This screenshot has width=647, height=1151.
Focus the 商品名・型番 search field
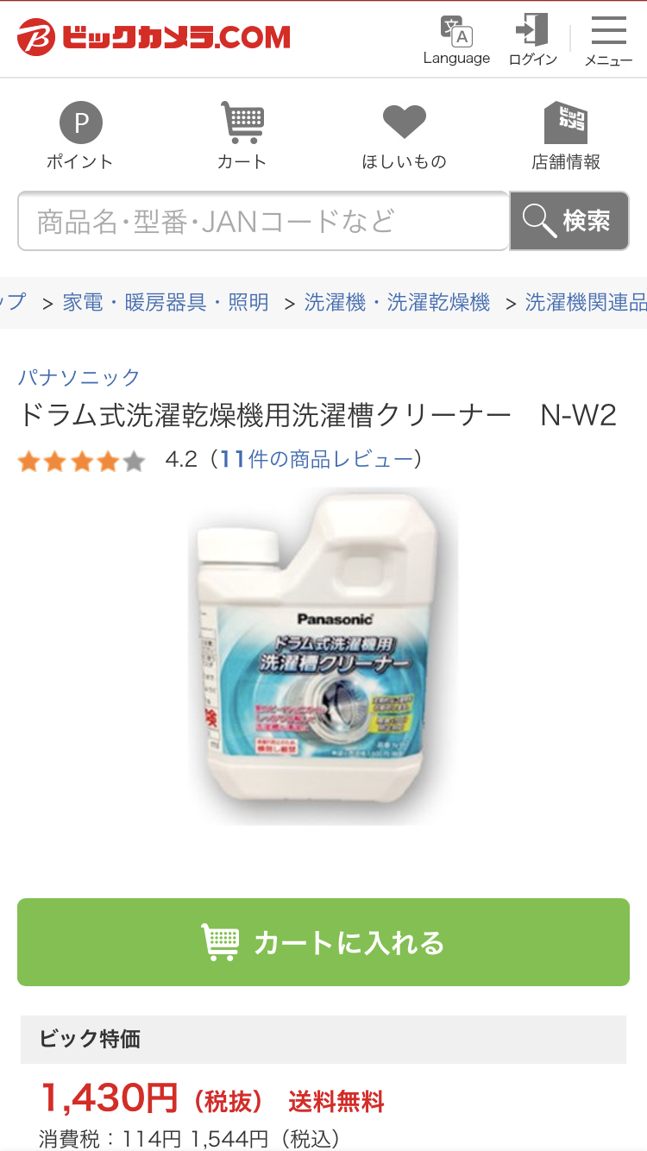(263, 221)
